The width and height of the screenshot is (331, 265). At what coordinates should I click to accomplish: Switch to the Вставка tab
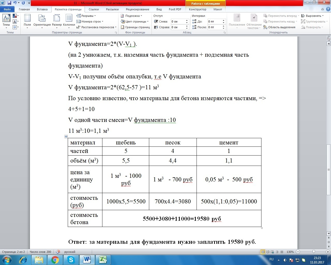coord(42,9)
